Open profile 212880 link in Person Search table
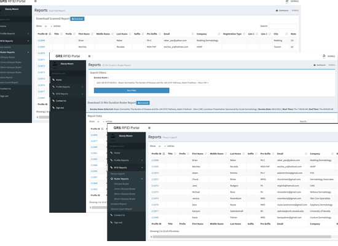Viewport: 338px width, 246px height. coord(155,218)
